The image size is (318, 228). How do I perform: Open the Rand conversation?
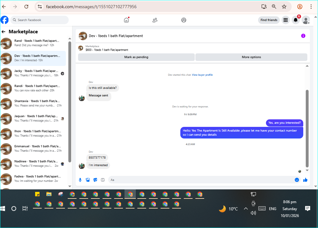33,43
